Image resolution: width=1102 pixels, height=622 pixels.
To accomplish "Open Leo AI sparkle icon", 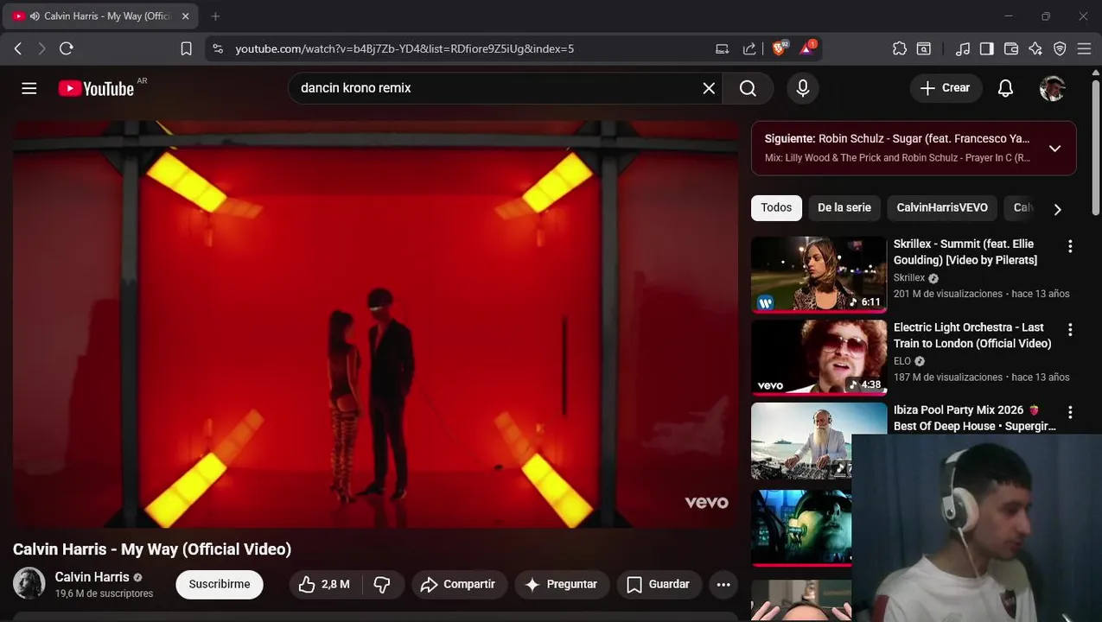I will click(x=1035, y=49).
